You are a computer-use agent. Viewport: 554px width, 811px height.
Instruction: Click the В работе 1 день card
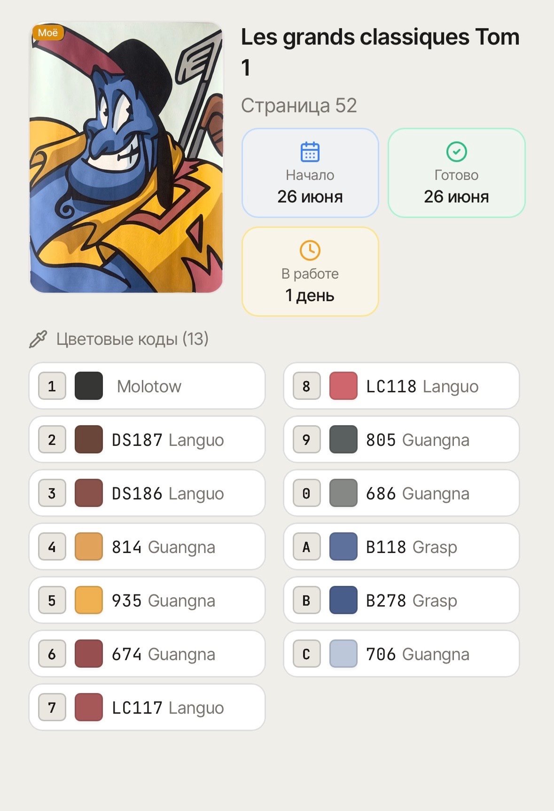point(310,272)
